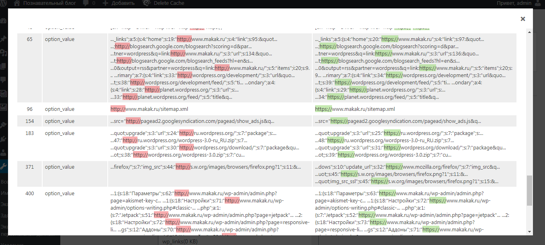The image size is (545, 245).
Task: Open Users icon in sidebar
Action: 4,152
